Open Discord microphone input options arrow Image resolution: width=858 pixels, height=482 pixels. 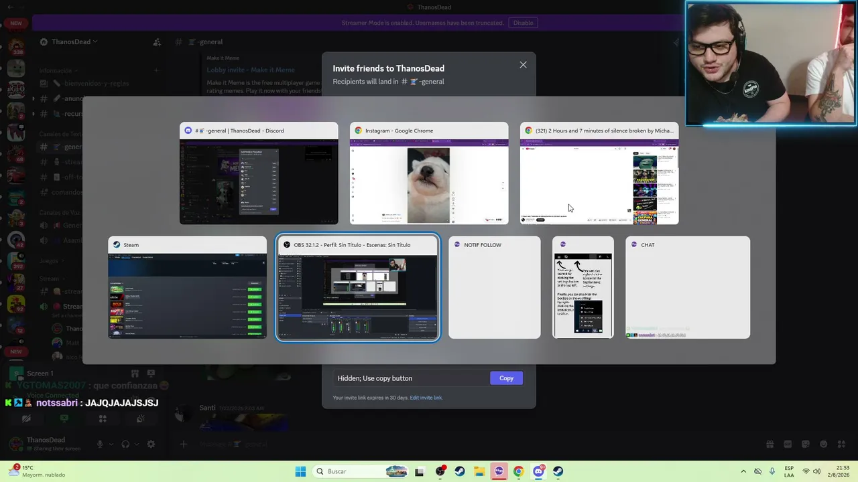[x=111, y=444]
